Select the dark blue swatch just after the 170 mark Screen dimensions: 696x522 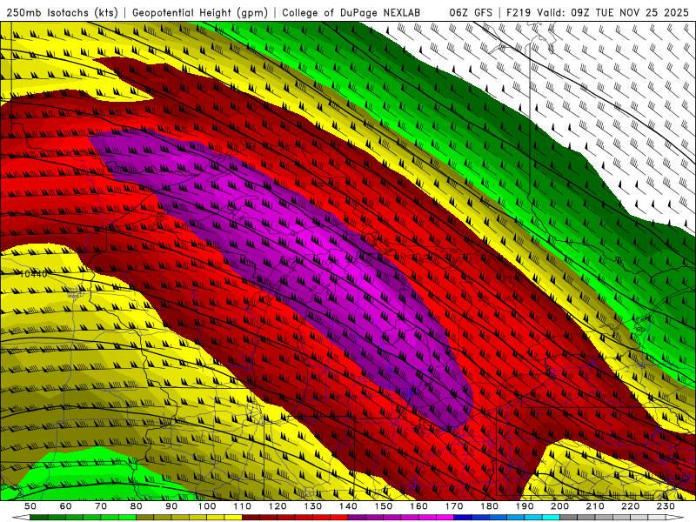click(x=463, y=518)
